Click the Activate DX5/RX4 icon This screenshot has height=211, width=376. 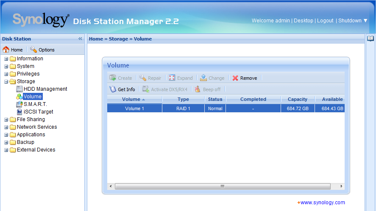146,89
